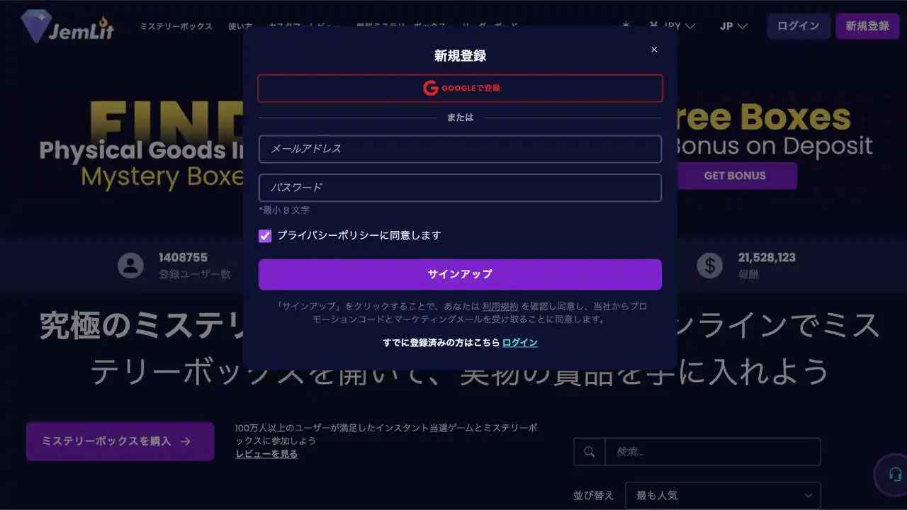Click the JemLit diamond logo

[67, 26]
